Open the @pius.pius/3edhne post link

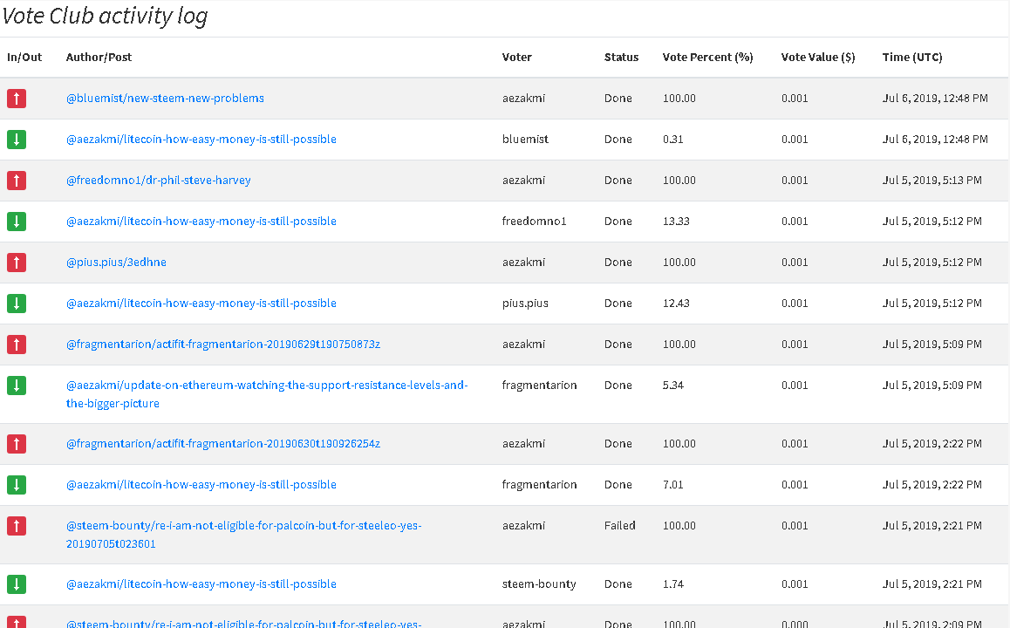click(x=116, y=263)
